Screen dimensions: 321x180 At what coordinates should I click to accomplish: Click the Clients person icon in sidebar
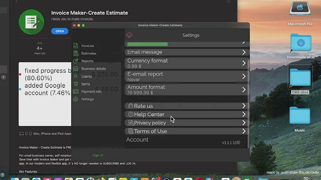click(x=75, y=76)
